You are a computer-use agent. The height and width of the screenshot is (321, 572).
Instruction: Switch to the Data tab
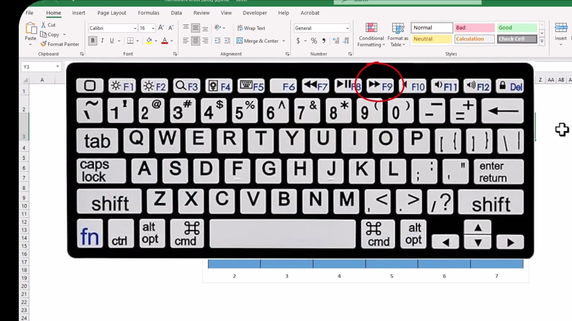[177, 13]
